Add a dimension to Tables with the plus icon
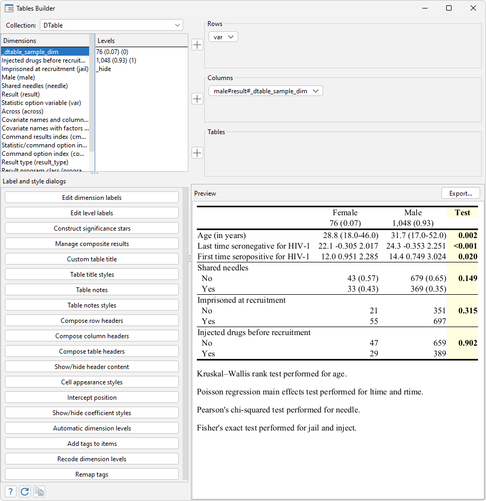The image size is (486, 501). [197, 153]
